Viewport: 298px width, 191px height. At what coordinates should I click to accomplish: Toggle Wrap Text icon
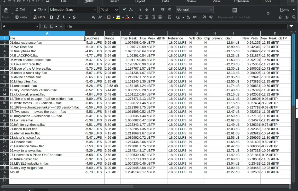169,17
